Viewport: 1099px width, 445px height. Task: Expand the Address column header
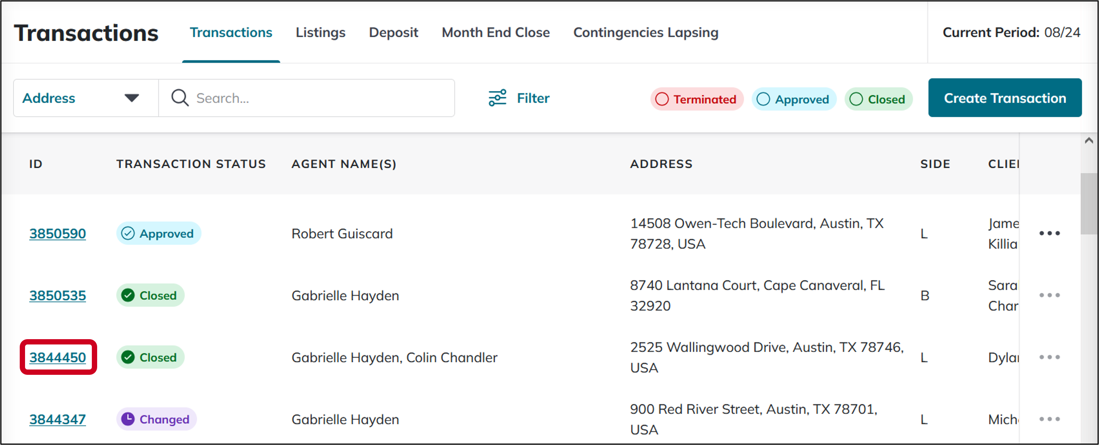point(661,164)
